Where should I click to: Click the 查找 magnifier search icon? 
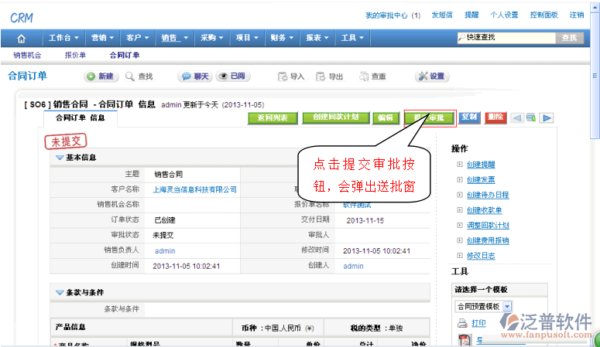[130, 77]
